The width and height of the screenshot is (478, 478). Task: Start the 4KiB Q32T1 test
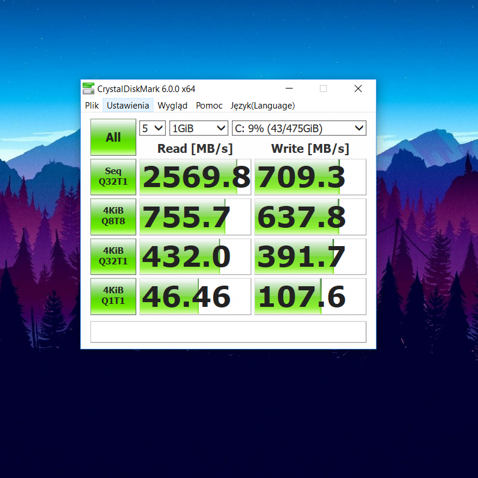tap(113, 257)
